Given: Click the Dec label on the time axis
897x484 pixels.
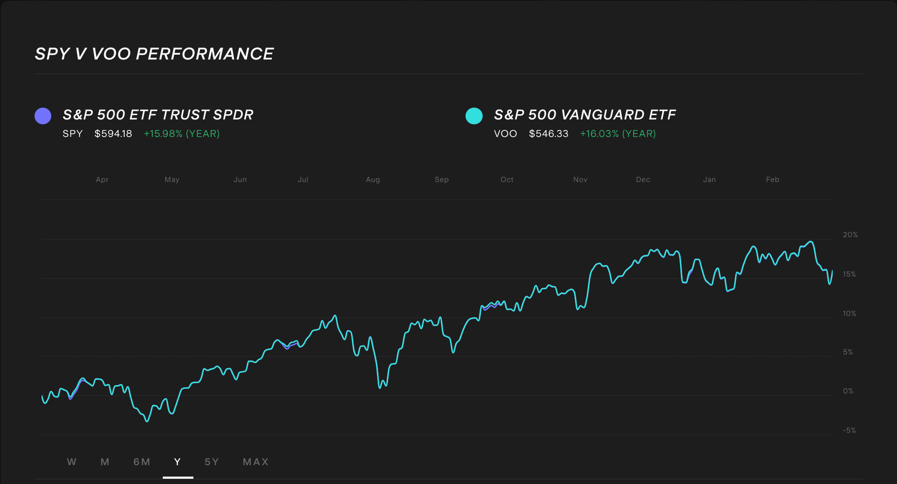Looking at the screenshot, I should (x=643, y=179).
